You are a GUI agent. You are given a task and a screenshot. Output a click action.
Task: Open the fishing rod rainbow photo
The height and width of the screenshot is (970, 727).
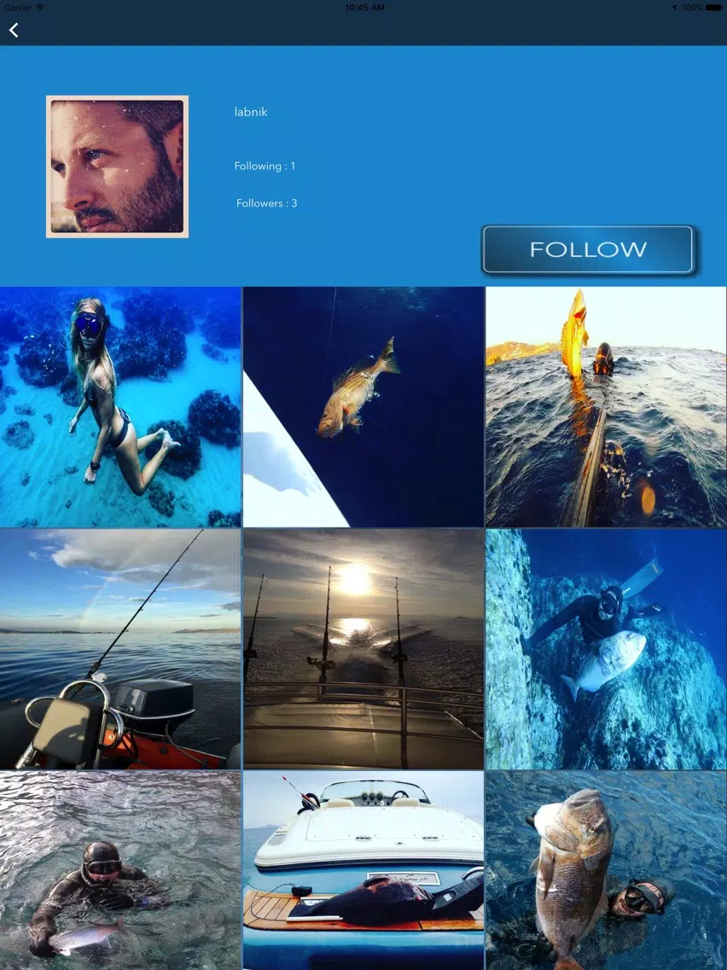click(120, 649)
